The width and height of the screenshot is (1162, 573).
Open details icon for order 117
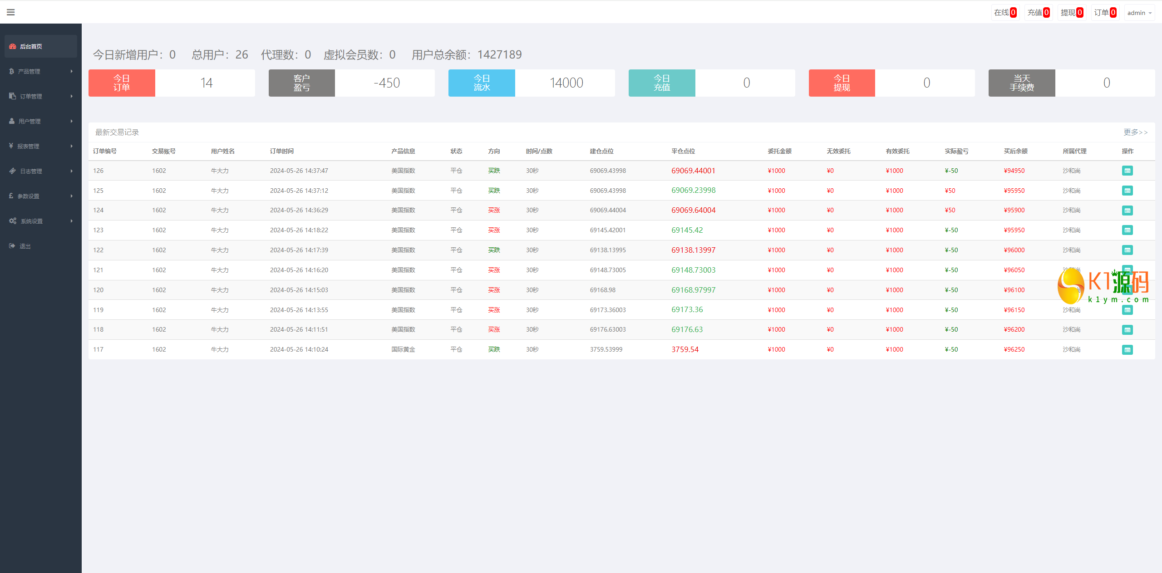click(x=1127, y=350)
